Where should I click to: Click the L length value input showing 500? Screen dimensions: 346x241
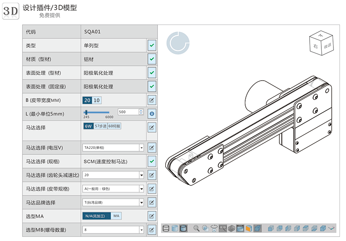pos(128,112)
